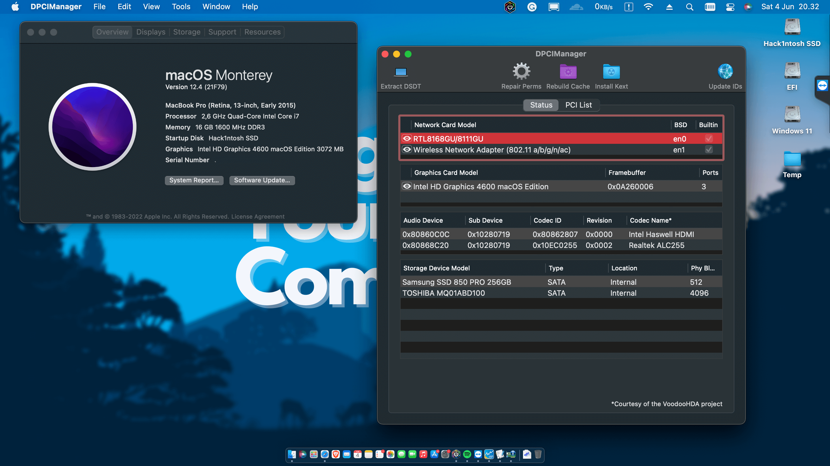Viewport: 830px width, 466px height.
Task: Open the Apple menu
Action: click(x=15, y=7)
